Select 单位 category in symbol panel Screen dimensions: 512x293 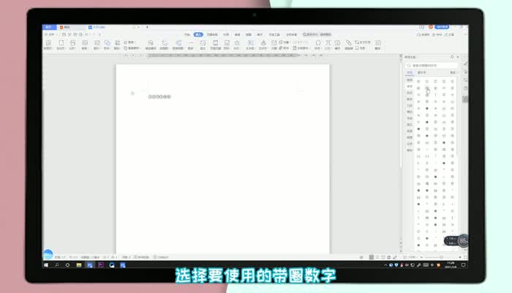click(410, 112)
